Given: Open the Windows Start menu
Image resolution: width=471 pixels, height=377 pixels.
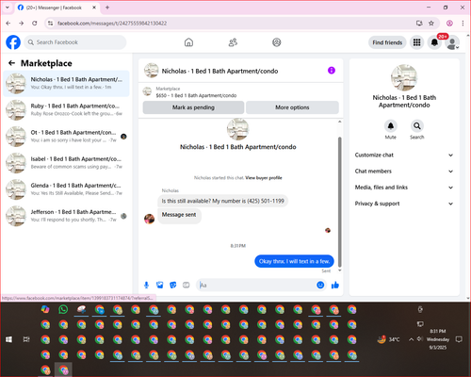Looking at the screenshot, I should 8,339.
